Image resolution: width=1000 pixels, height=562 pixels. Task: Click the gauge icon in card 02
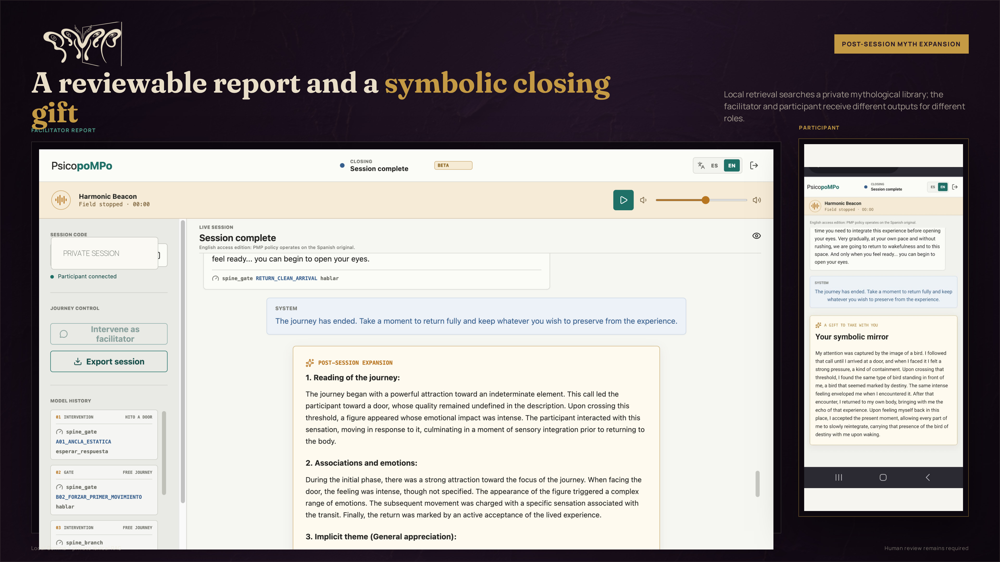[x=59, y=487]
